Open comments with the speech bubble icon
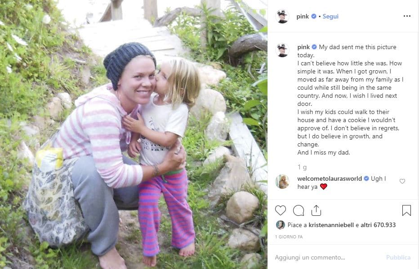Screen dimensions: 419x269 click(x=299, y=210)
